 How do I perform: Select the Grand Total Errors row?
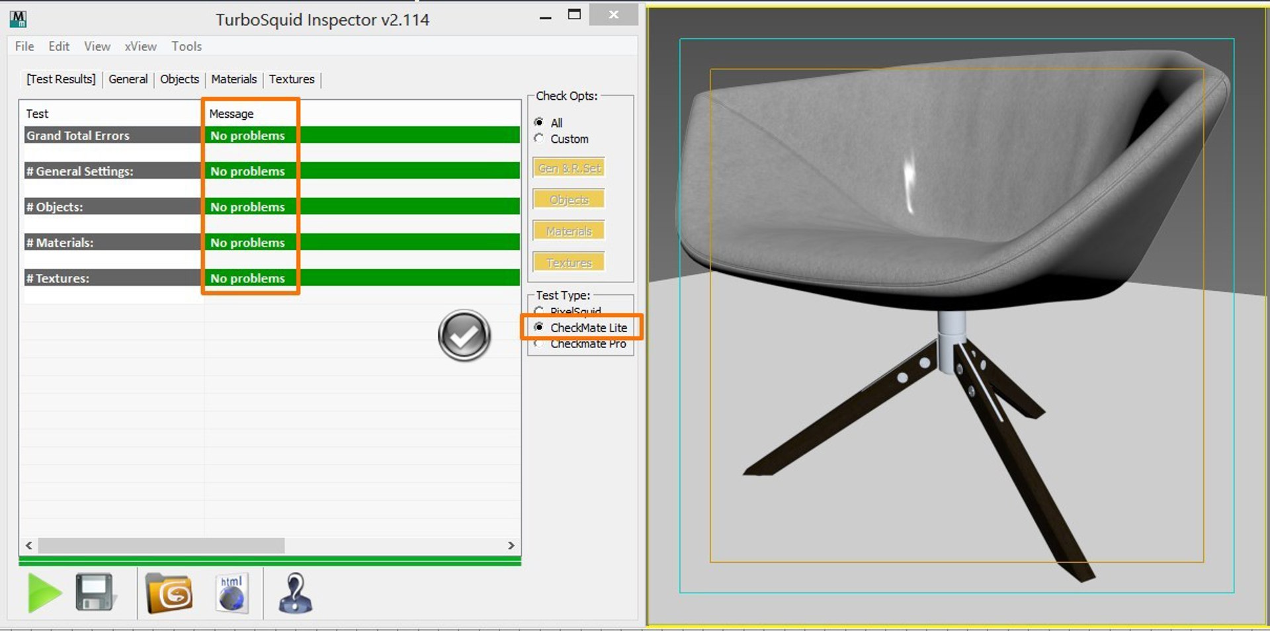pyautogui.click(x=272, y=135)
